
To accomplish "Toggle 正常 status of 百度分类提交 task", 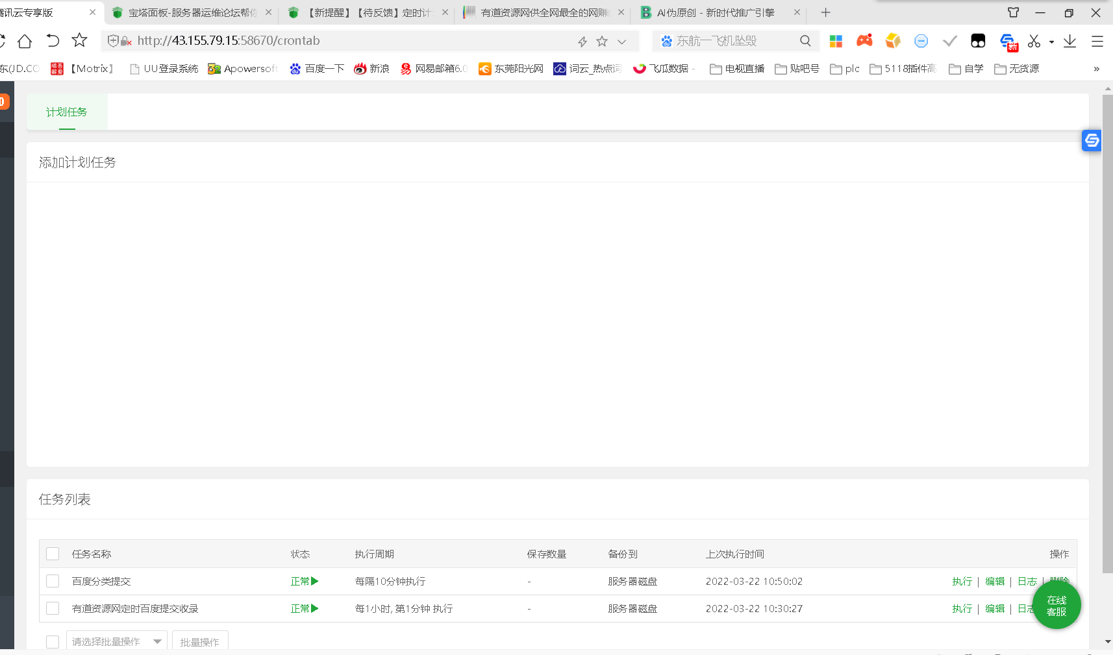I will [x=305, y=581].
